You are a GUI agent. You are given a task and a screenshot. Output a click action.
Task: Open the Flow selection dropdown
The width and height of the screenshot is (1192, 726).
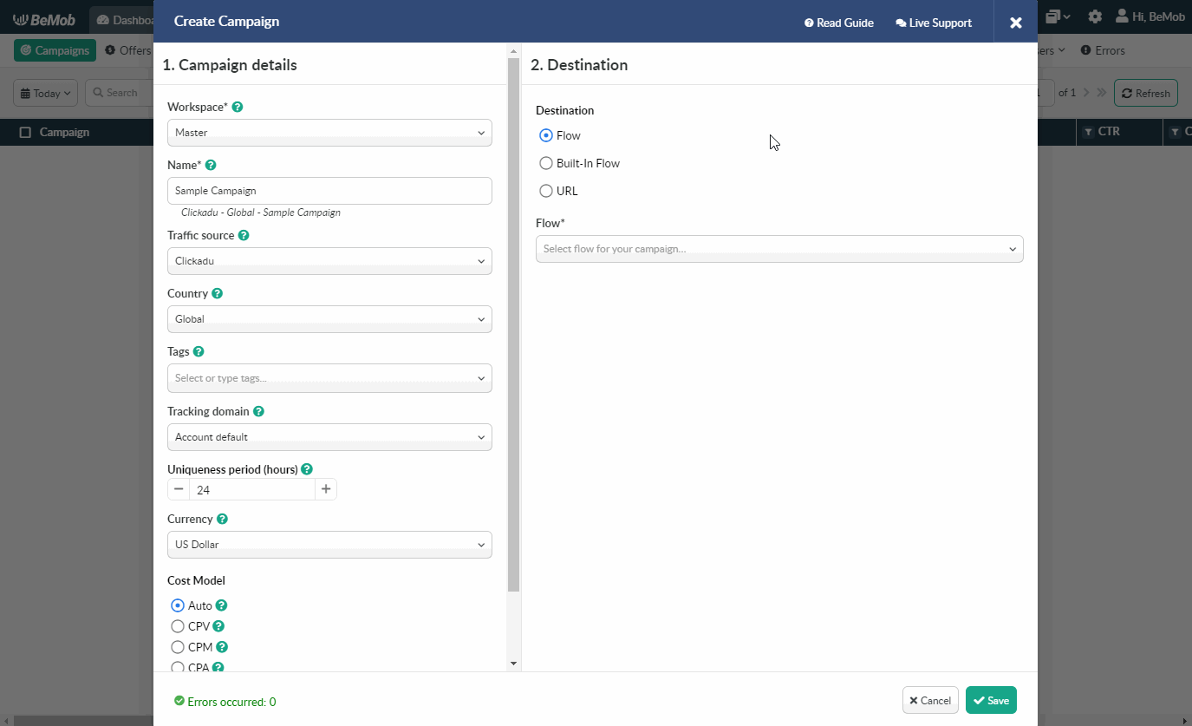[x=778, y=249]
